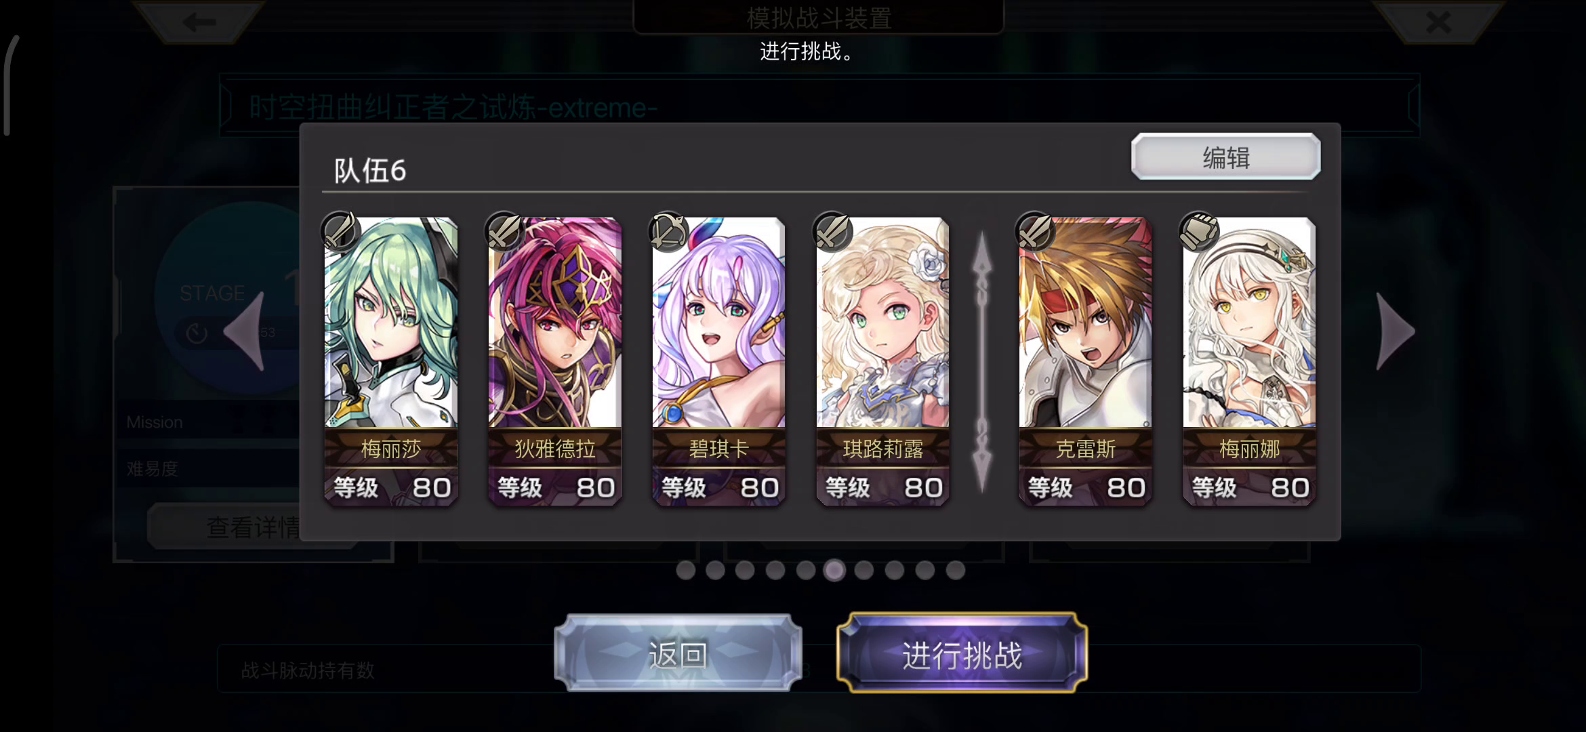
Task: Click the fist class icon on 梅丽娜's card
Action: point(1200,232)
